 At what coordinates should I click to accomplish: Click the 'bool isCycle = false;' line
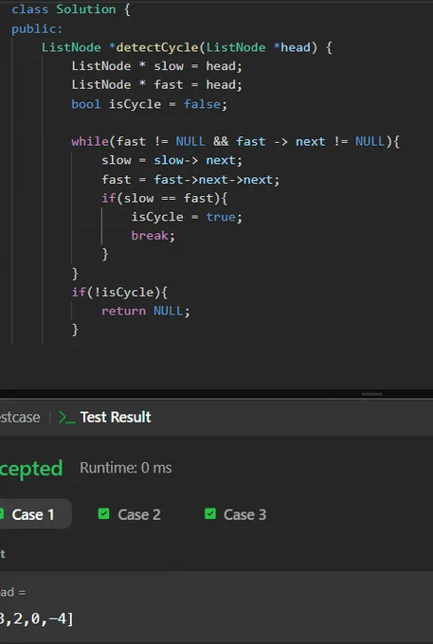[x=149, y=104]
